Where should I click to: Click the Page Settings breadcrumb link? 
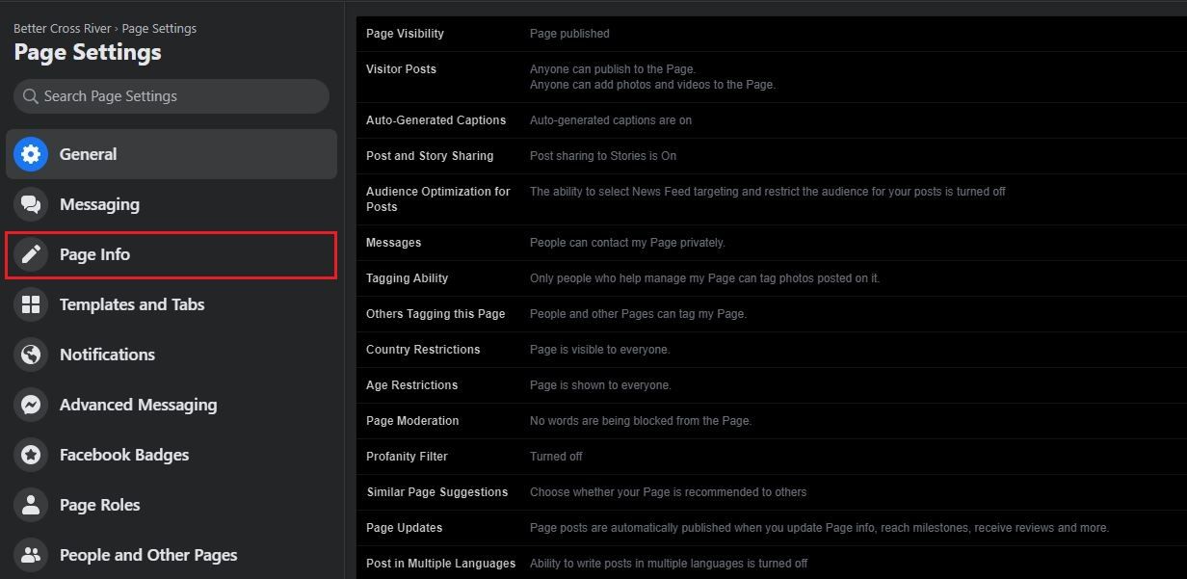159,29
